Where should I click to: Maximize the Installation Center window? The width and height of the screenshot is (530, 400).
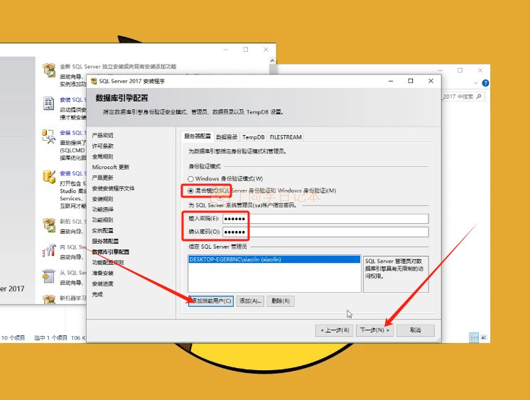246,49
